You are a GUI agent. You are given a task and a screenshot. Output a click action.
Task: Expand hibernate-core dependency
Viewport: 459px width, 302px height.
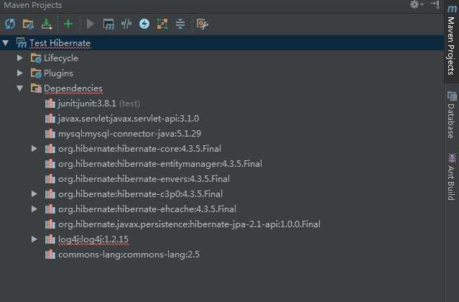34,149
